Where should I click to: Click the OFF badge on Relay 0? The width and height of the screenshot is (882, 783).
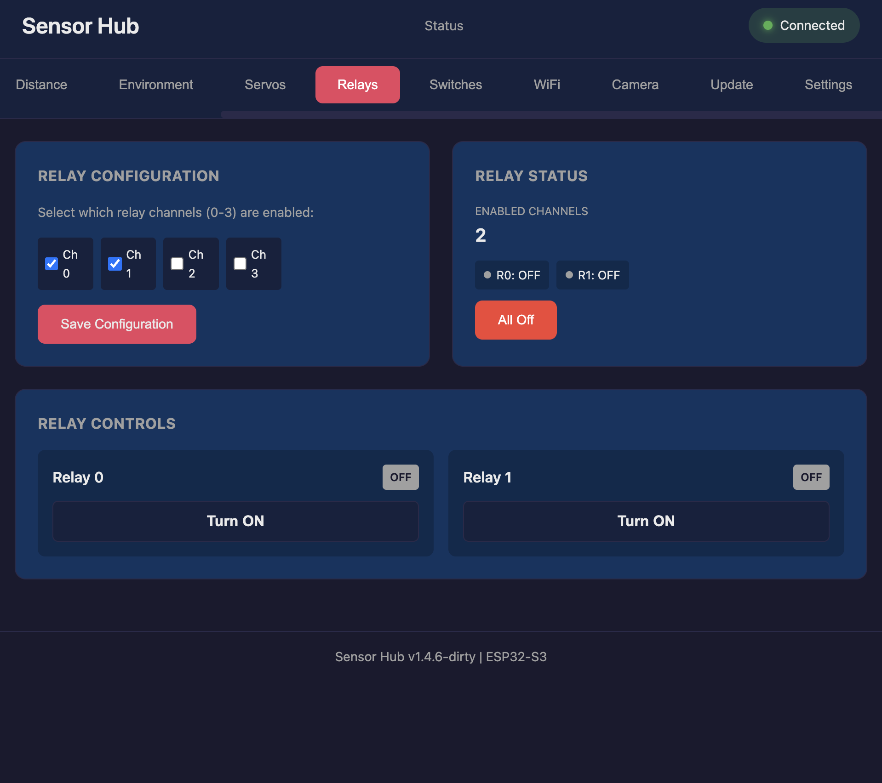pos(400,477)
